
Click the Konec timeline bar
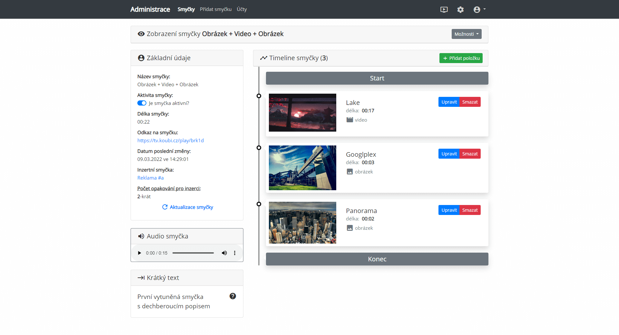point(377,259)
